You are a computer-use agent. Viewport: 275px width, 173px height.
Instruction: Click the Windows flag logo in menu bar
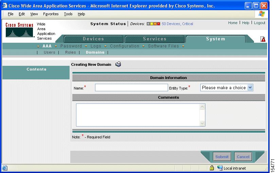[262, 14]
